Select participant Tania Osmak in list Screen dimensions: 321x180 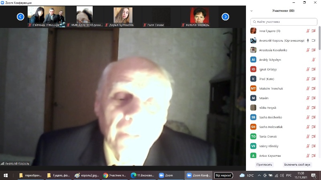[x=283, y=136]
